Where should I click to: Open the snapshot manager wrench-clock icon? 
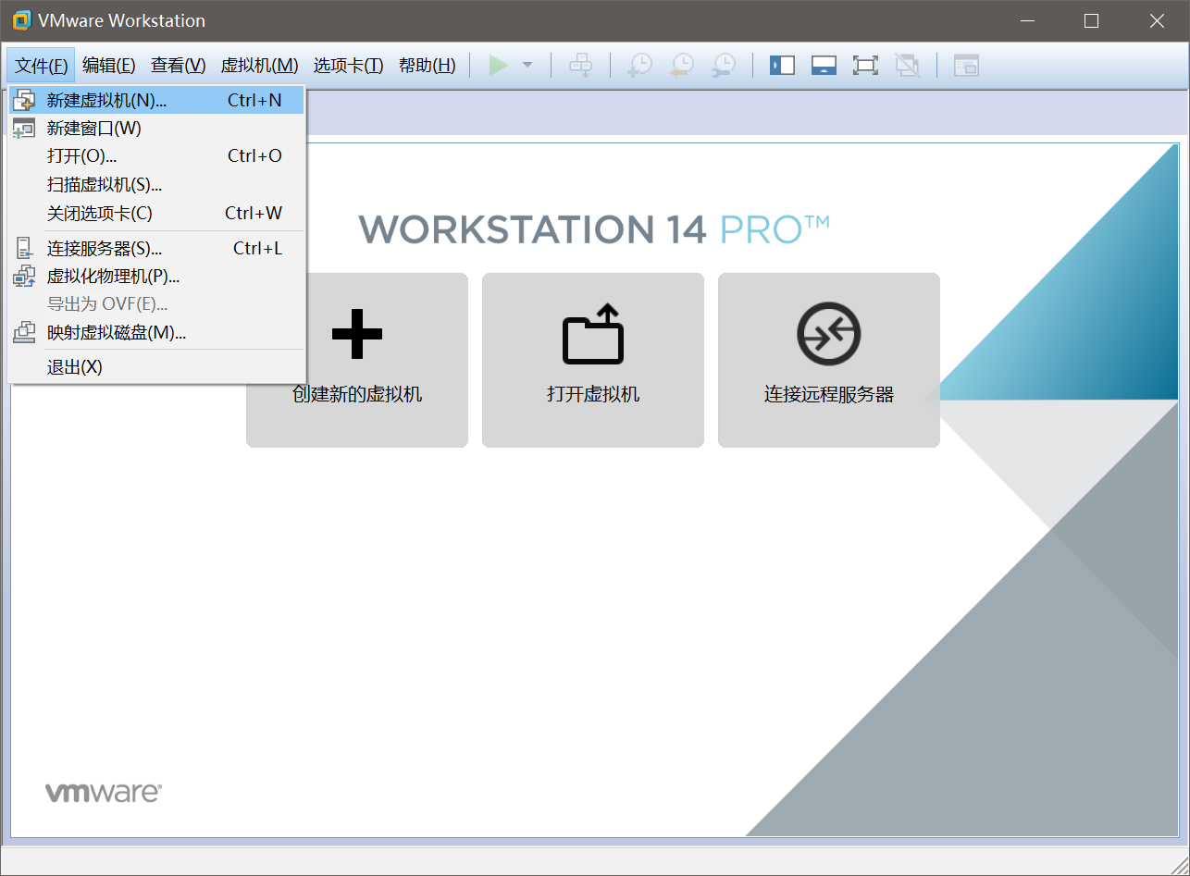724,66
